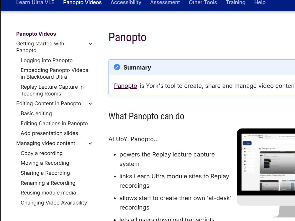Click 'links Learn Ultra module sites' bullet
Viewport: 295px width, 221px height.
pos(174,181)
